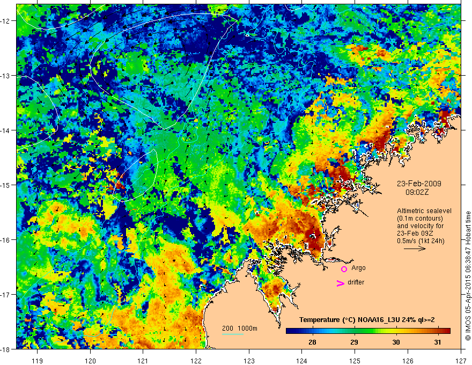Screen dimensions: 472x365
Task: Click the color bar value 31
Action: (438, 342)
